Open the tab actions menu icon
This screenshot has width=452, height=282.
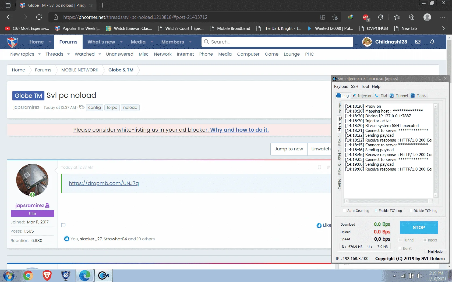pyautogui.click(x=8, y=5)
